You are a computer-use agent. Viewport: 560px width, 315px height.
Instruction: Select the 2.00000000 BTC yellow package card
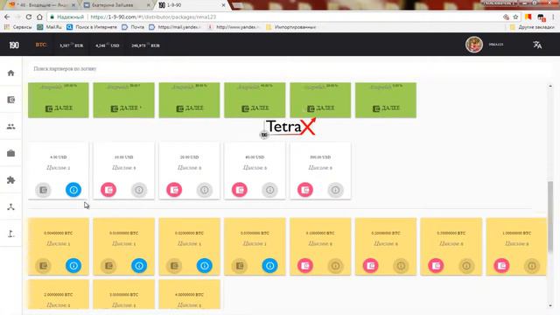coord(59,294)
